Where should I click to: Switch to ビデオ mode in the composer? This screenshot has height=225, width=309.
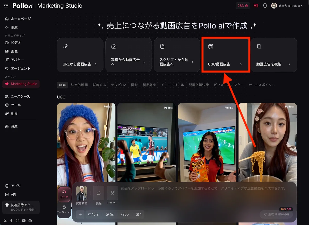(x=64, y=194)
